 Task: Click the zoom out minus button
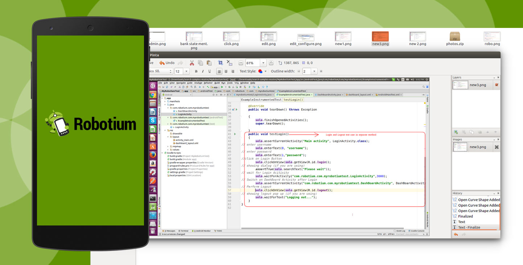click(x=241, y=63)
